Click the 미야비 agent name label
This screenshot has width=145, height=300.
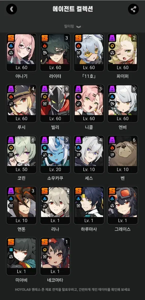(x=21, y=280)
